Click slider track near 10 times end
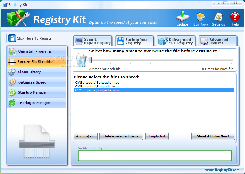 (231, 60)
